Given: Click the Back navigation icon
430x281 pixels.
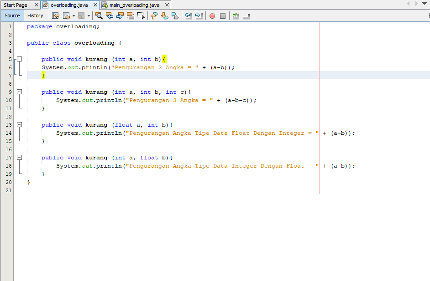Looking at the screenshot, I should coord(67,16).
